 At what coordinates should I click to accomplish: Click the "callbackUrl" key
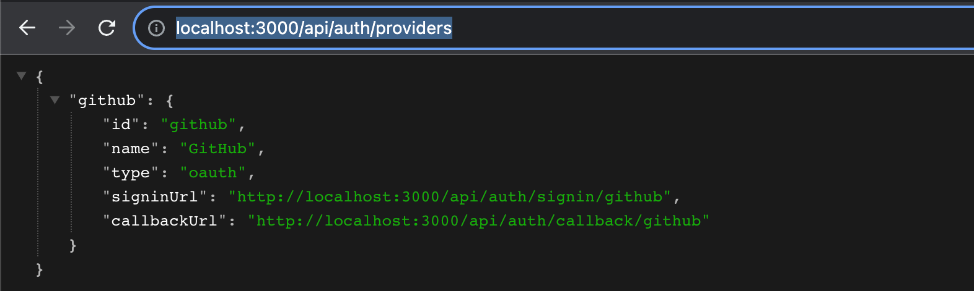(164, 221)
